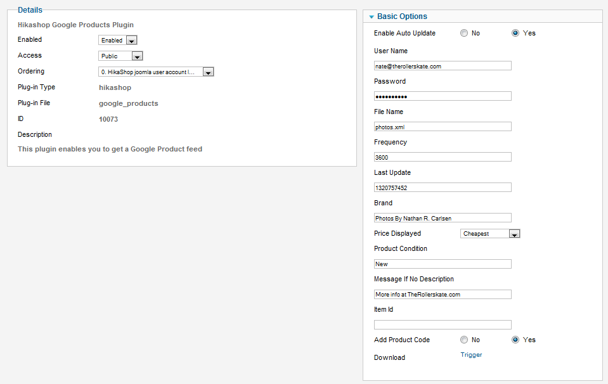Click the Last Update field
608x384 pixels.
[443, 188]
